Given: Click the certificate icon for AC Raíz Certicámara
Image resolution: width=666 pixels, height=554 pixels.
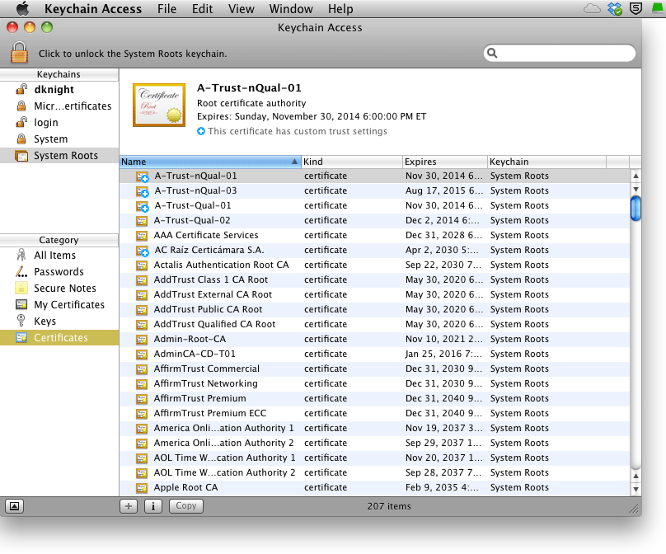Looking at the screenshot, I should [143, 251].
